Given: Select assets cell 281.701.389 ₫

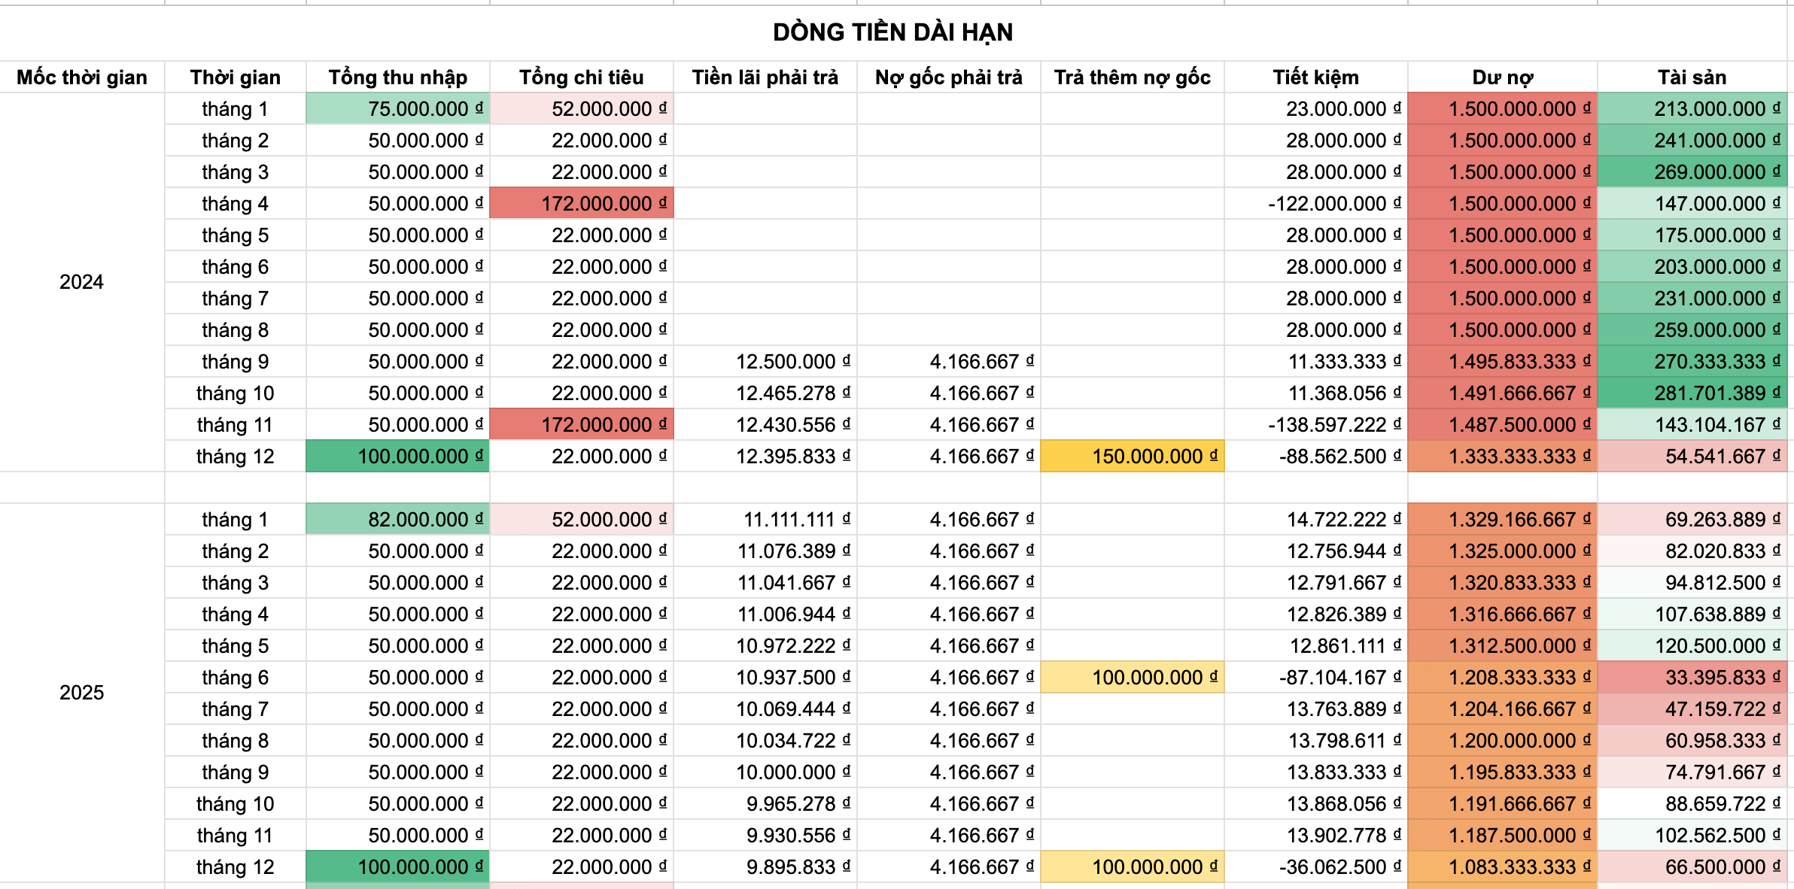Looking at the screenshot, I should pos(1692,393).
